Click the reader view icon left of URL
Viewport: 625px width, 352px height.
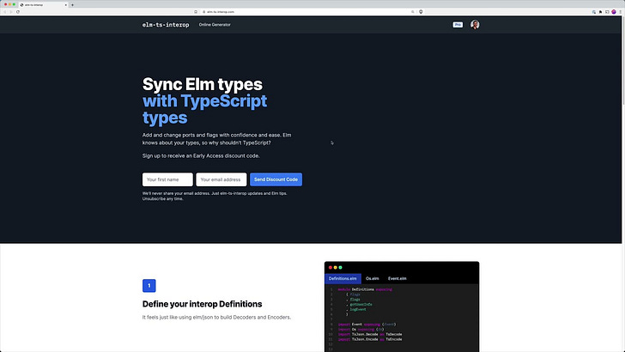196,11
